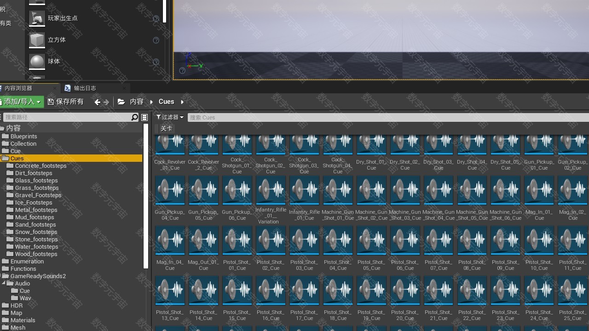Click the folder icon before 内容 breadcrumb
The width and height of the screenshot is (589, 331).
tap(121, 102)
